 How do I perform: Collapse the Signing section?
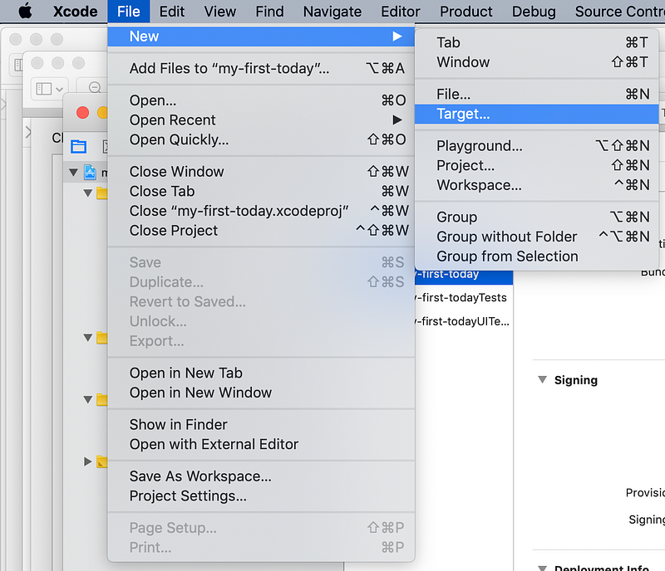pos(542,379)
